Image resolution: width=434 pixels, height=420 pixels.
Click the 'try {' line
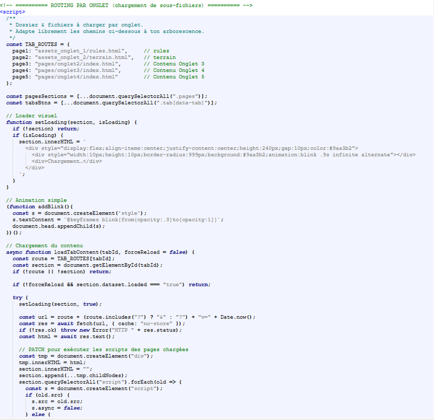[20, 298]
